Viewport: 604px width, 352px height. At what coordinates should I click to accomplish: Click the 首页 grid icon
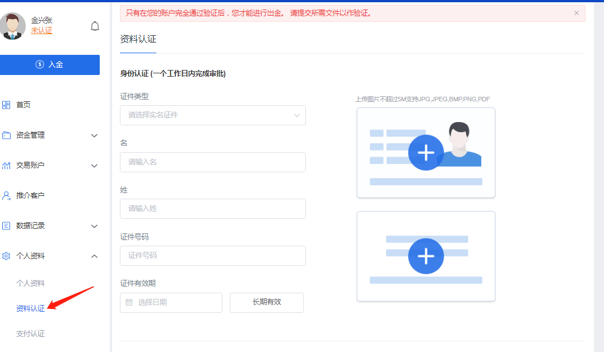coord(6,105)
